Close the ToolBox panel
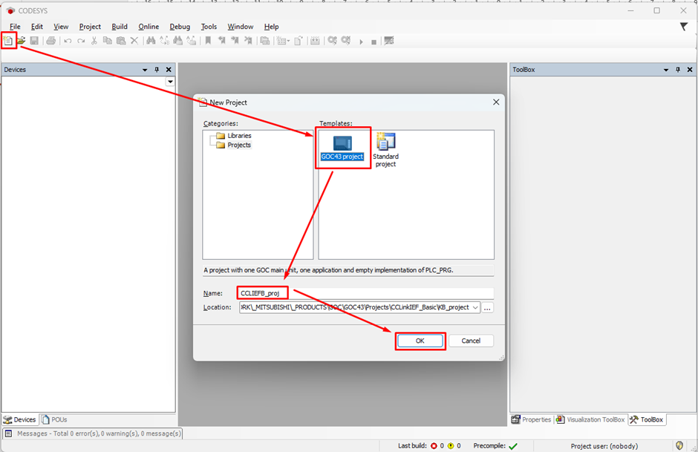Viewport: 698px width, 452px height. coord(690,70)
